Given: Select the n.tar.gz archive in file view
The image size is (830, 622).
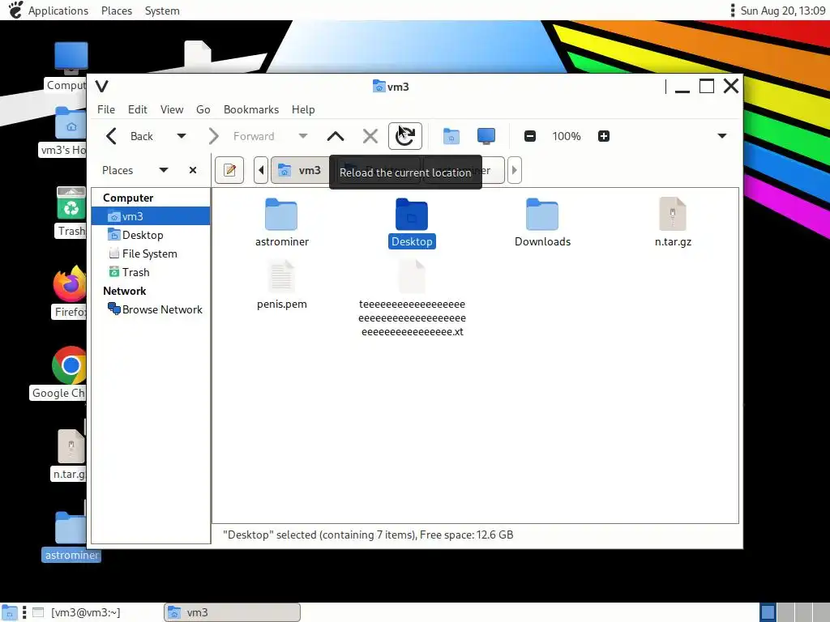Looking at the screenshot, I should coord(673,223).
